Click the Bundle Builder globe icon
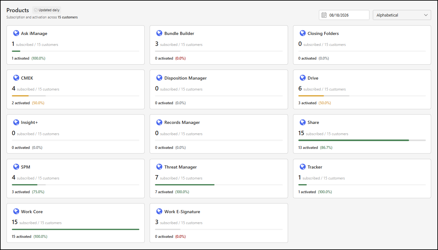The width and height of the screenshot is (438, 250). [x=159, y=33]
